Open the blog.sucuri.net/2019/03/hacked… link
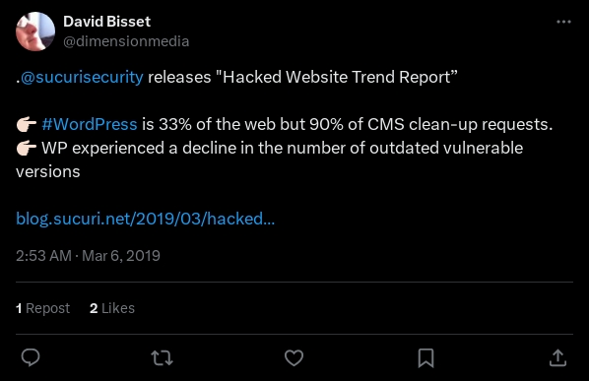The image size is (589, 381). coord(146,219)
